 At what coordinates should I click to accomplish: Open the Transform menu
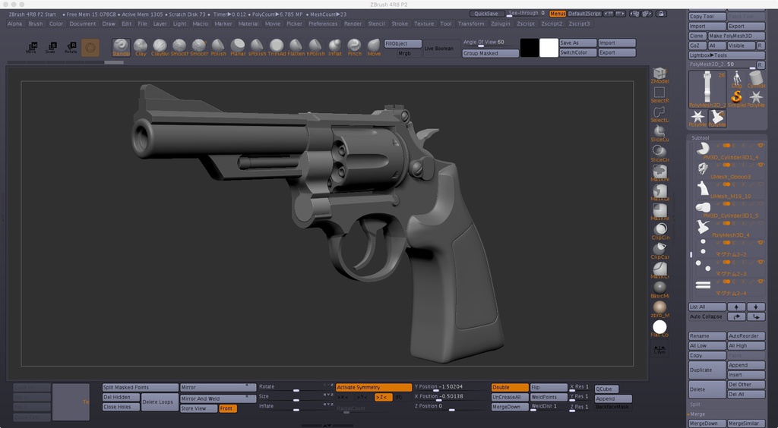pyautogui.click(x=471, y=24)
